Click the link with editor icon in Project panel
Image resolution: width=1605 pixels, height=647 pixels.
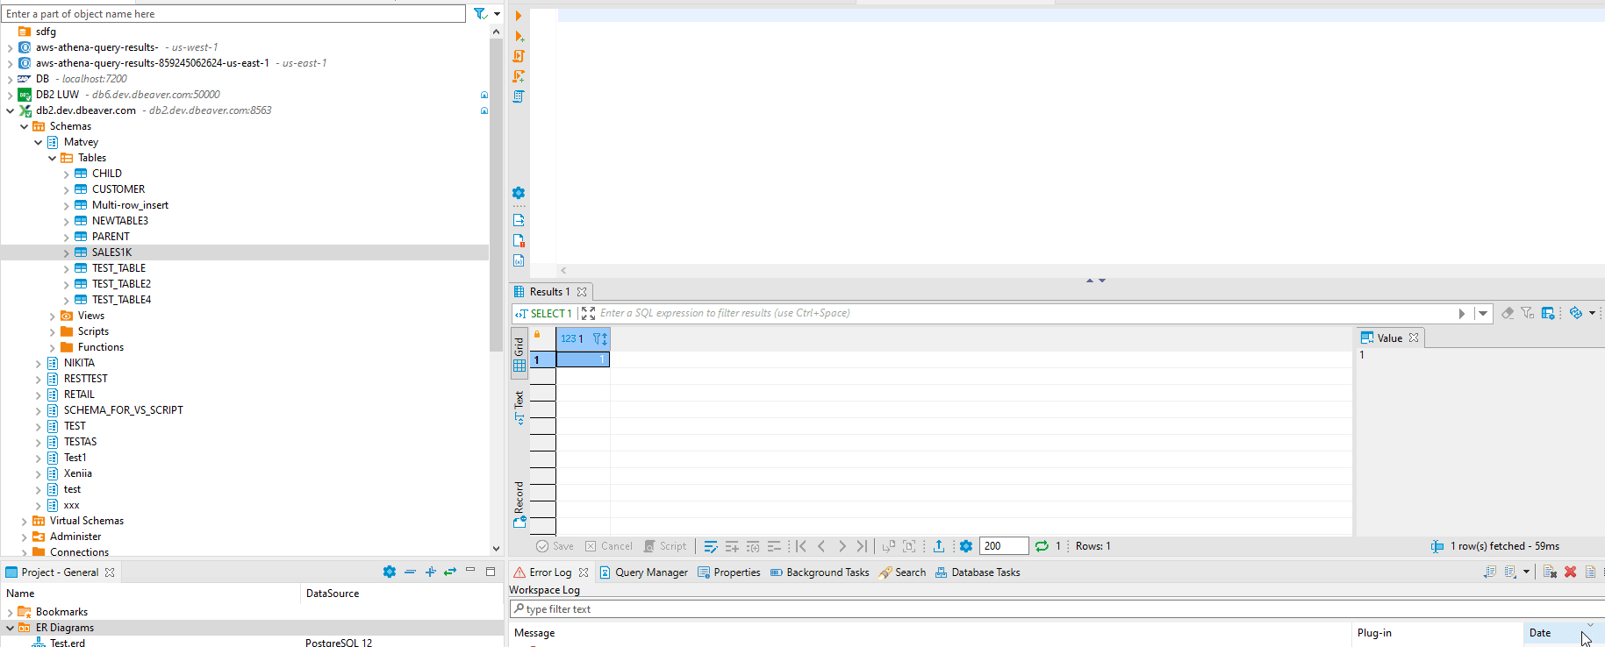[450, 572]
